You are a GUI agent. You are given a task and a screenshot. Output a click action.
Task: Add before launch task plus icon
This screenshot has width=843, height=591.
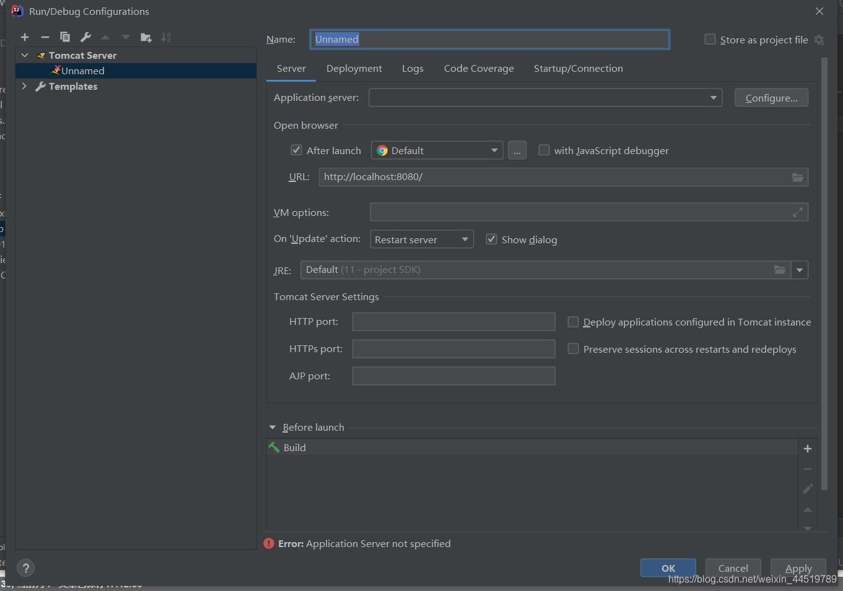tap(808, 449)
